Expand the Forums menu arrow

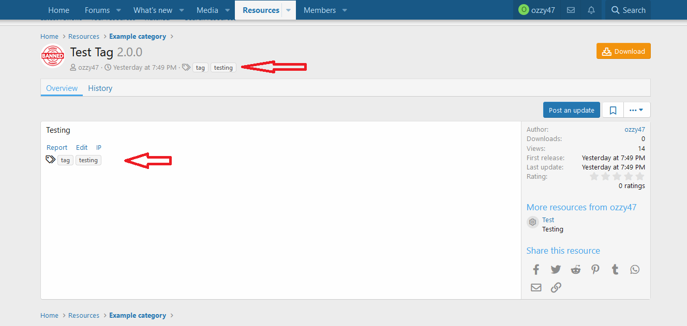[118, 10]
